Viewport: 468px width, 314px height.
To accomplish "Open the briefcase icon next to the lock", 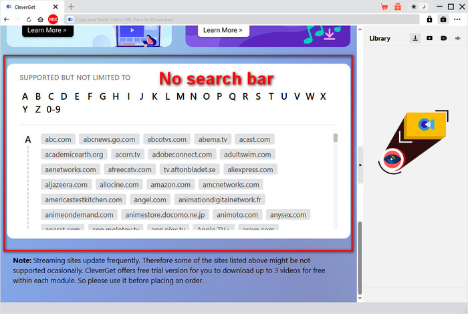I will coord(443,19).
